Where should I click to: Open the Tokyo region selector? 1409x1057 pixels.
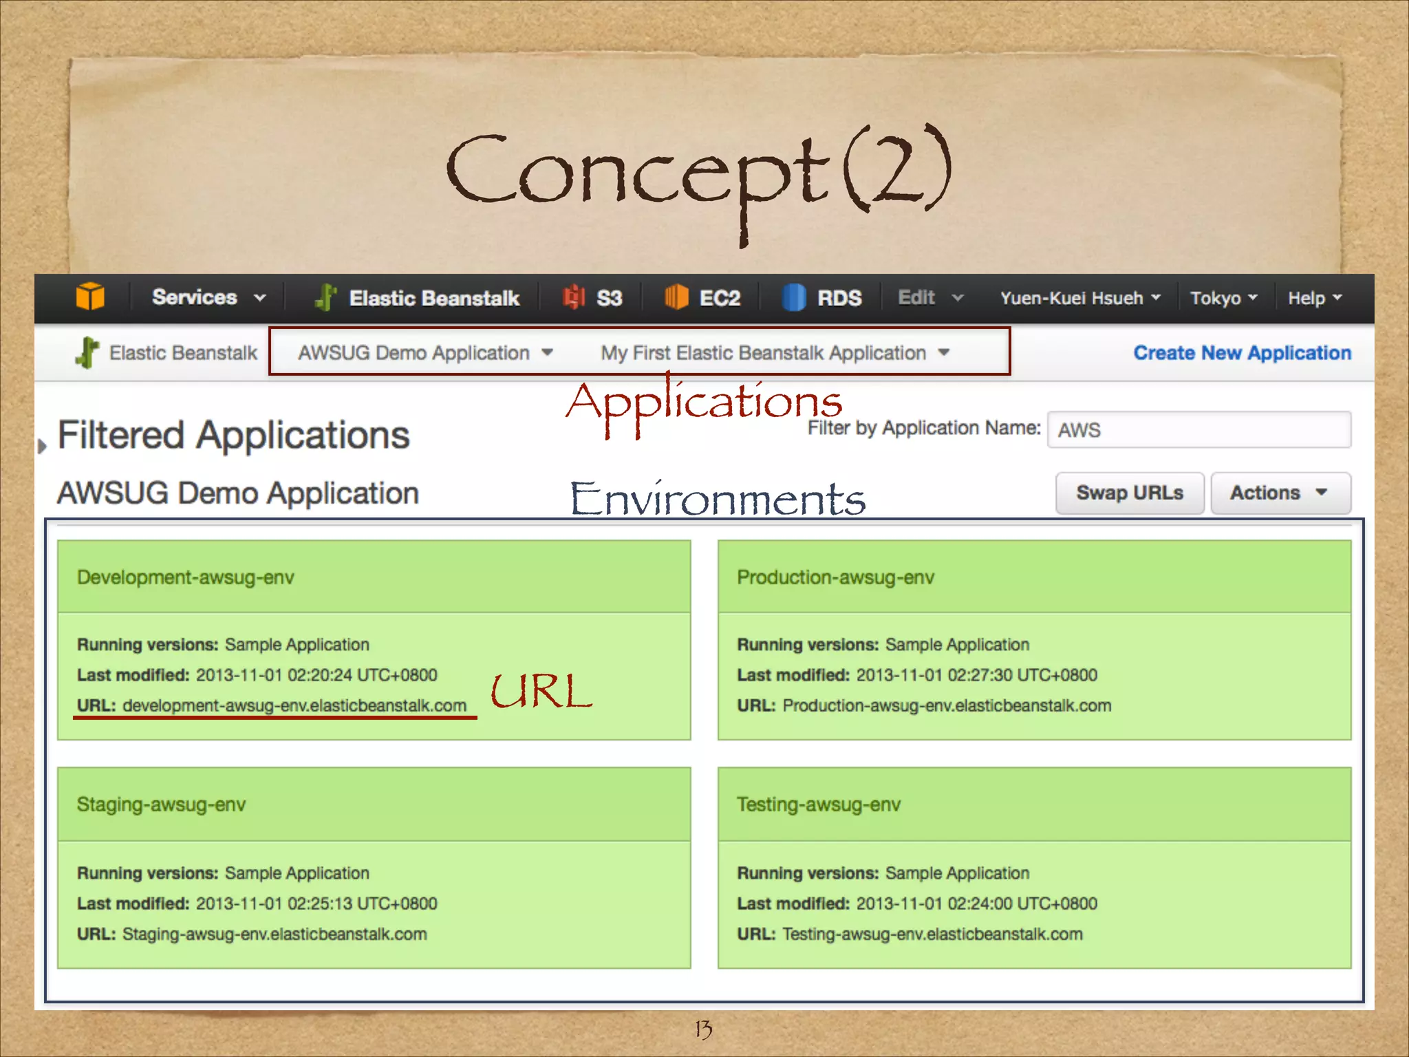[1224, 298]
